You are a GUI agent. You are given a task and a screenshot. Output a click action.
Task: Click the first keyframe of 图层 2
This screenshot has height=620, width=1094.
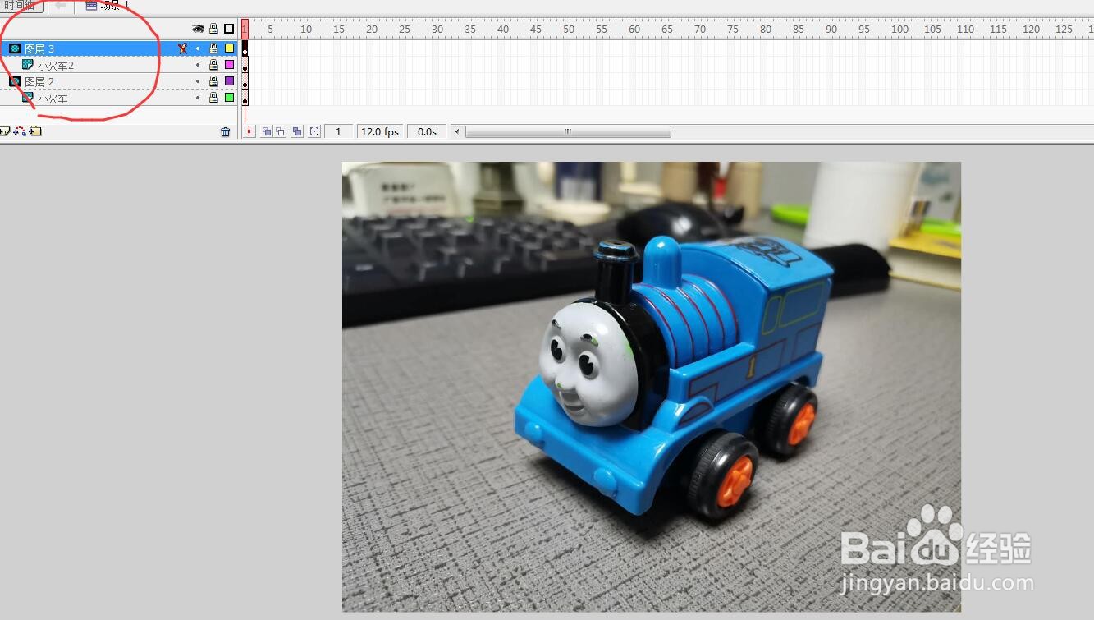pyautogui.click(x=245, y=81)
